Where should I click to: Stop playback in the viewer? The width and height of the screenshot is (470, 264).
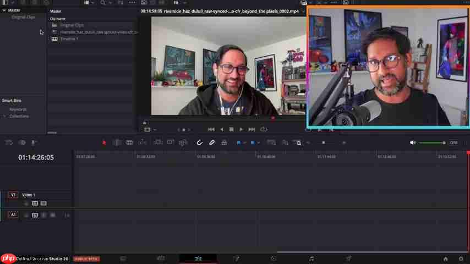point(231,129)
